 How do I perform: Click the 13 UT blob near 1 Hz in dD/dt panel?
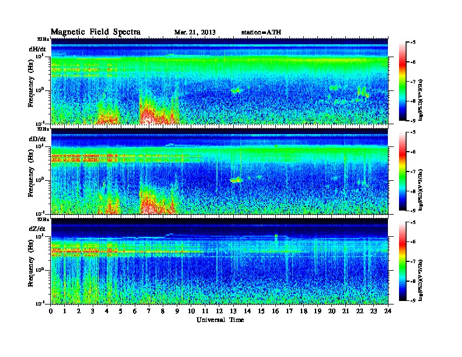tap(236, 180)
